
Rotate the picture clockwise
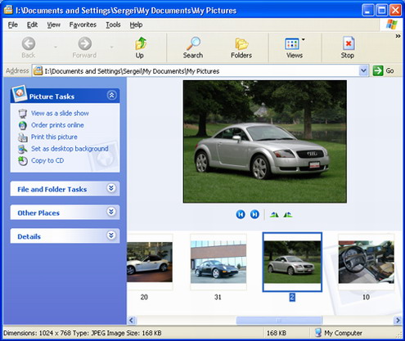coord(274,215)
